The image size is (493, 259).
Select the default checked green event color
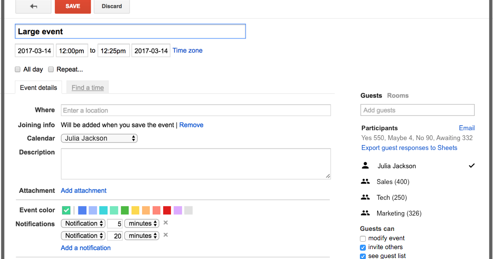coord(66,210)
